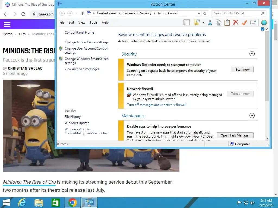Click Turn off messages about network firewall
The width and height of the screenshot is (278, 208).
pos(157,105)
